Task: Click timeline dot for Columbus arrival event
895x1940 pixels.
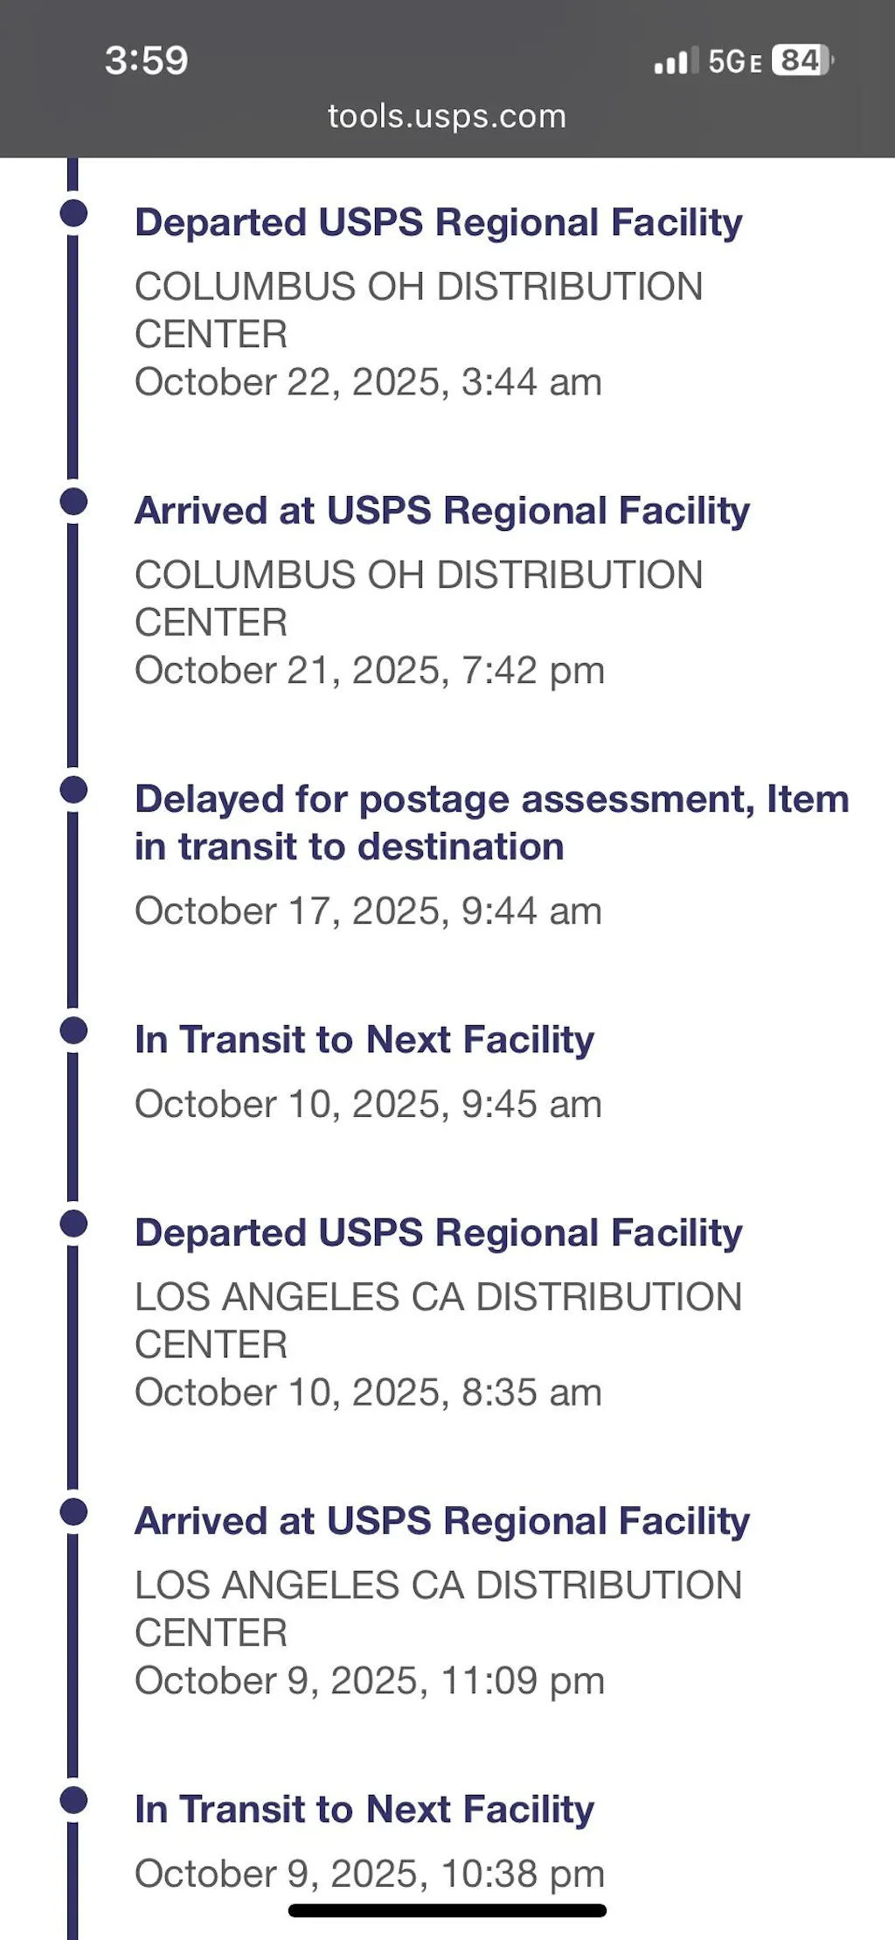Action: tap(74, 502)
